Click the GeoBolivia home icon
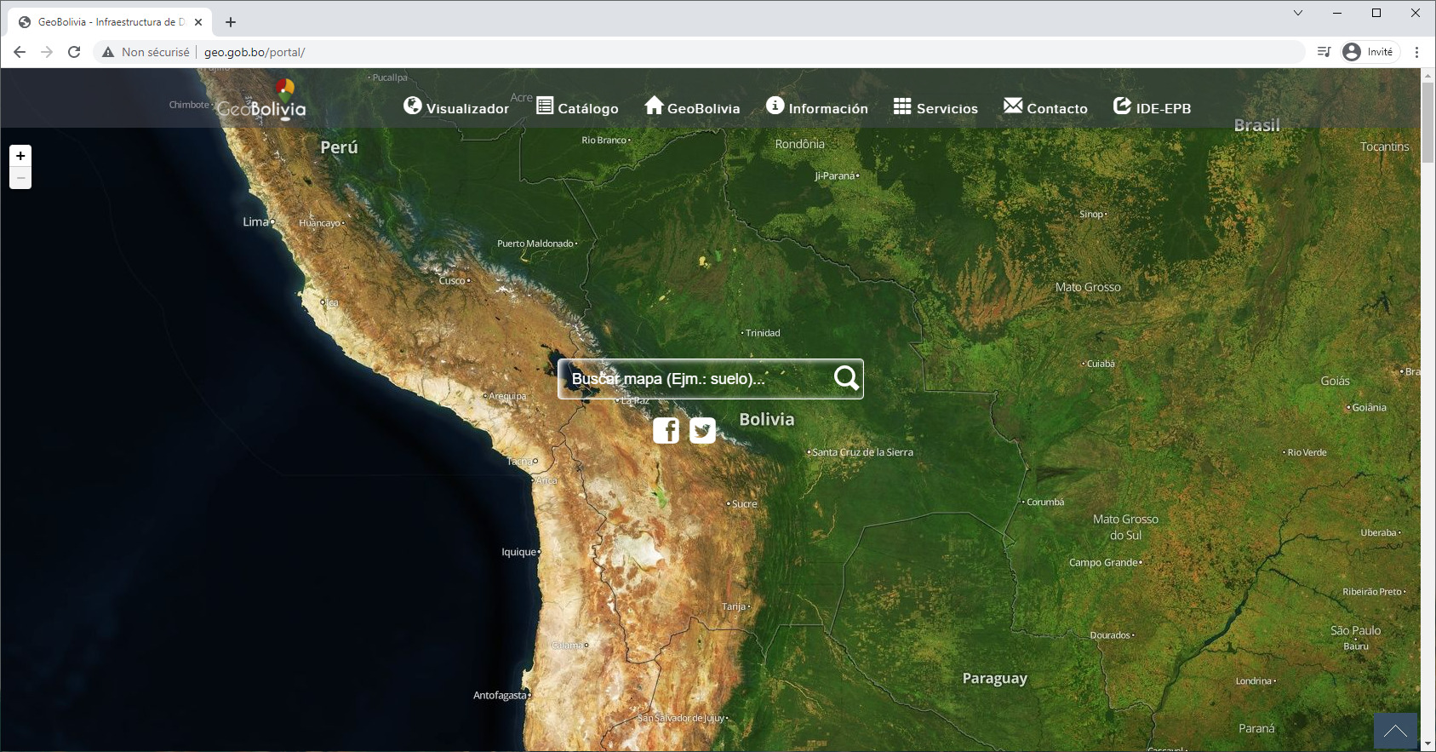 654,105
